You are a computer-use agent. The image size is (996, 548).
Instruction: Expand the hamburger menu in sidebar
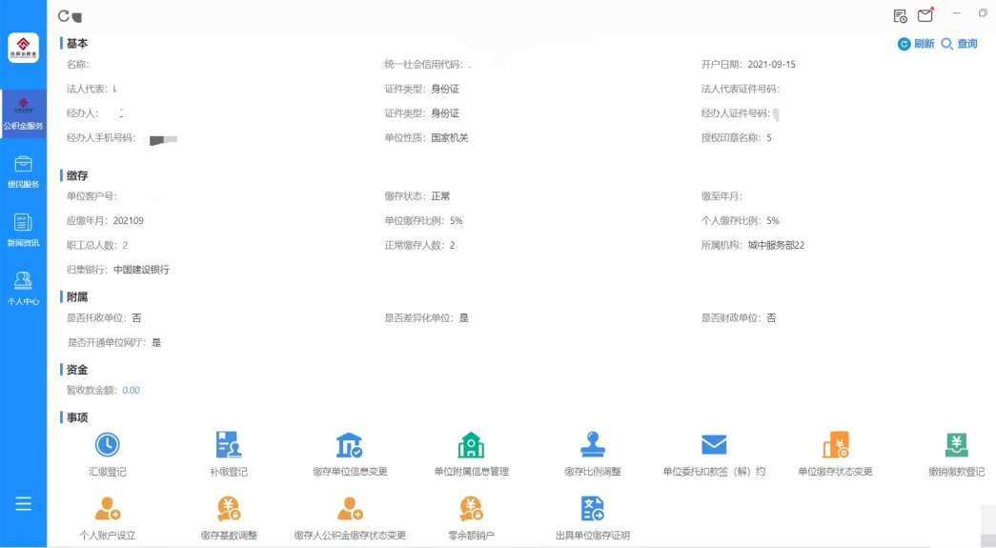click(x=23, y=504)
